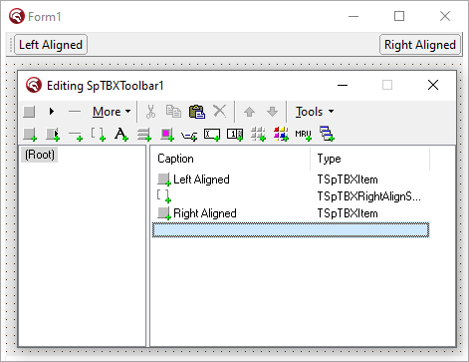Image resolution: width=469 pixels, height=362 pixels.
Task: Click TSpTBXItem type of Right Aligned row
Action: [x=348, y=213]
